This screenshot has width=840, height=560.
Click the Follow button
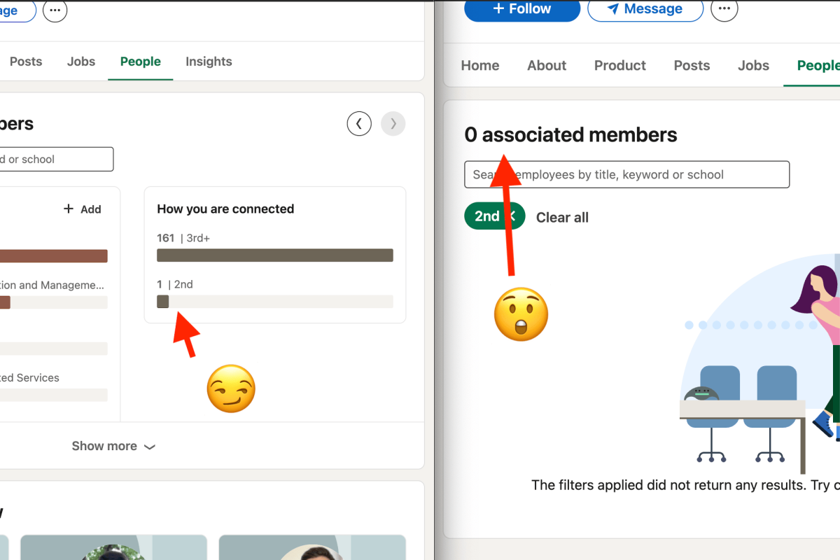click(521, 9)
